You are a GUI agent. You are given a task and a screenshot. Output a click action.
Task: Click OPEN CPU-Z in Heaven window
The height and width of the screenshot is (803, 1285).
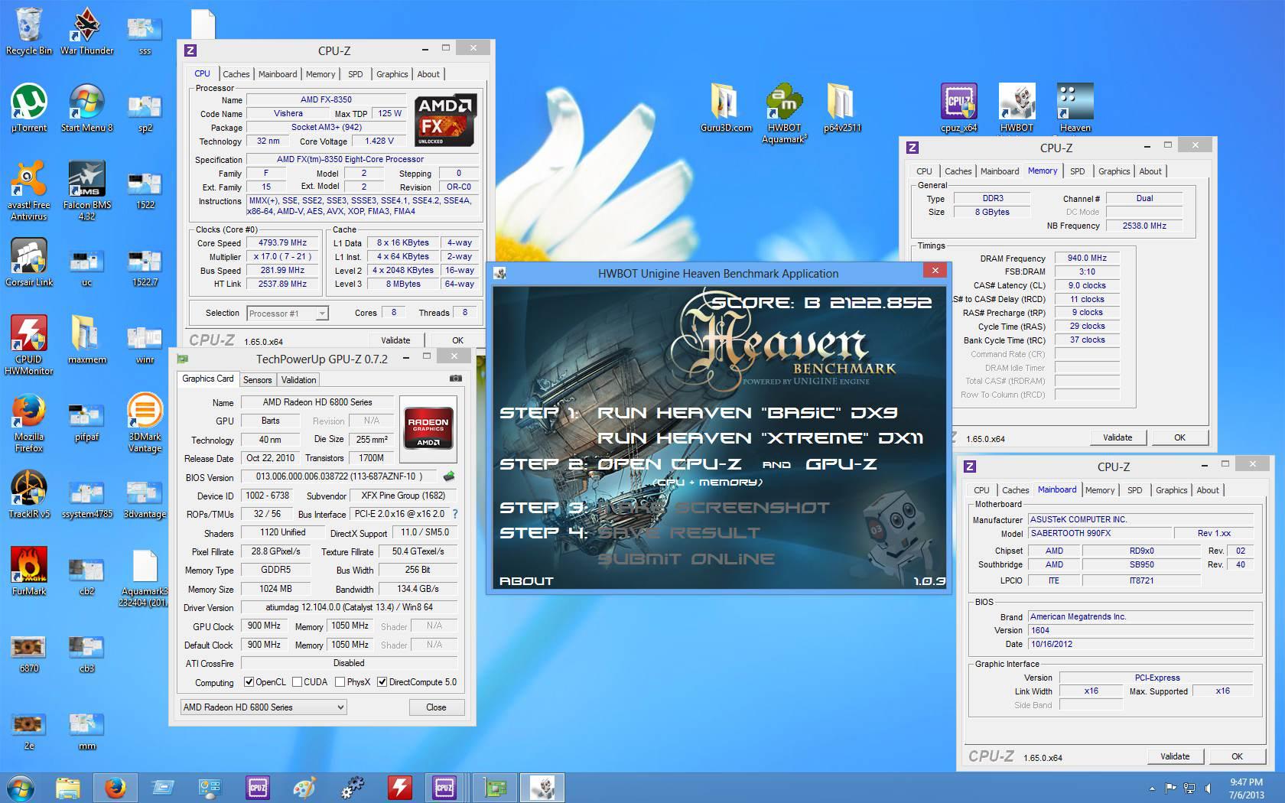pyautogui.click(x=669, y=464)
